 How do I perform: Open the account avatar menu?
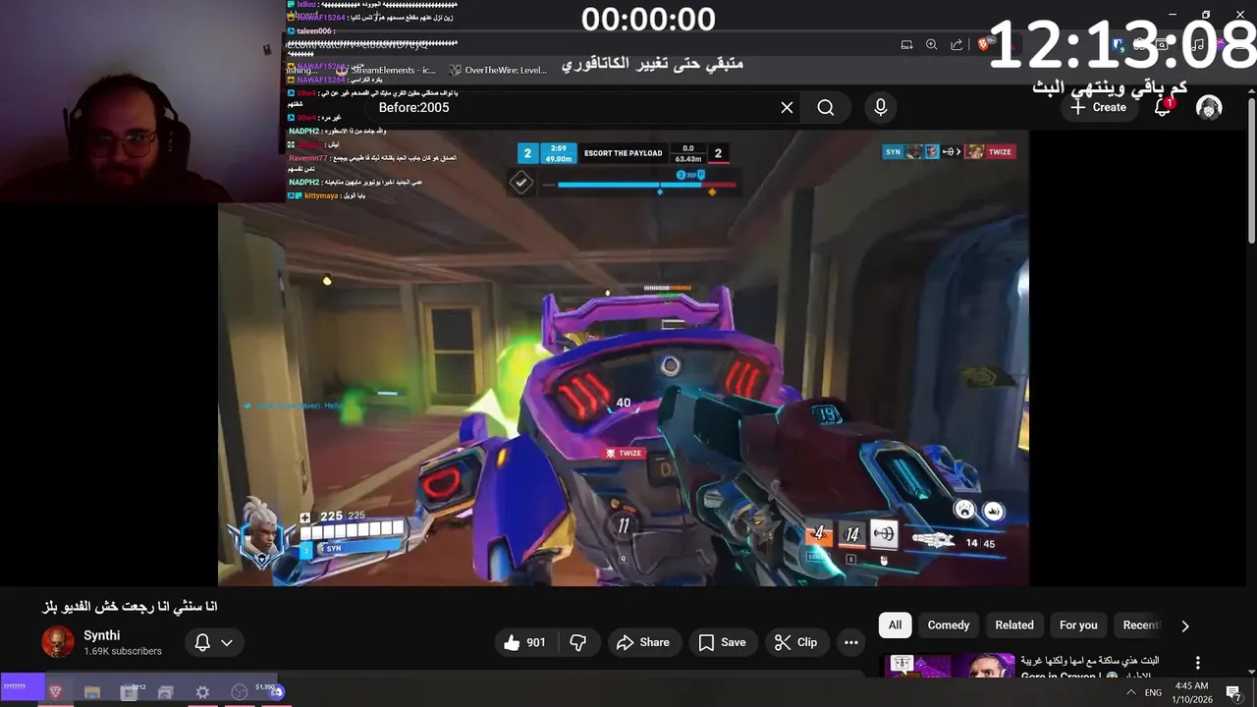[1209, 107]
